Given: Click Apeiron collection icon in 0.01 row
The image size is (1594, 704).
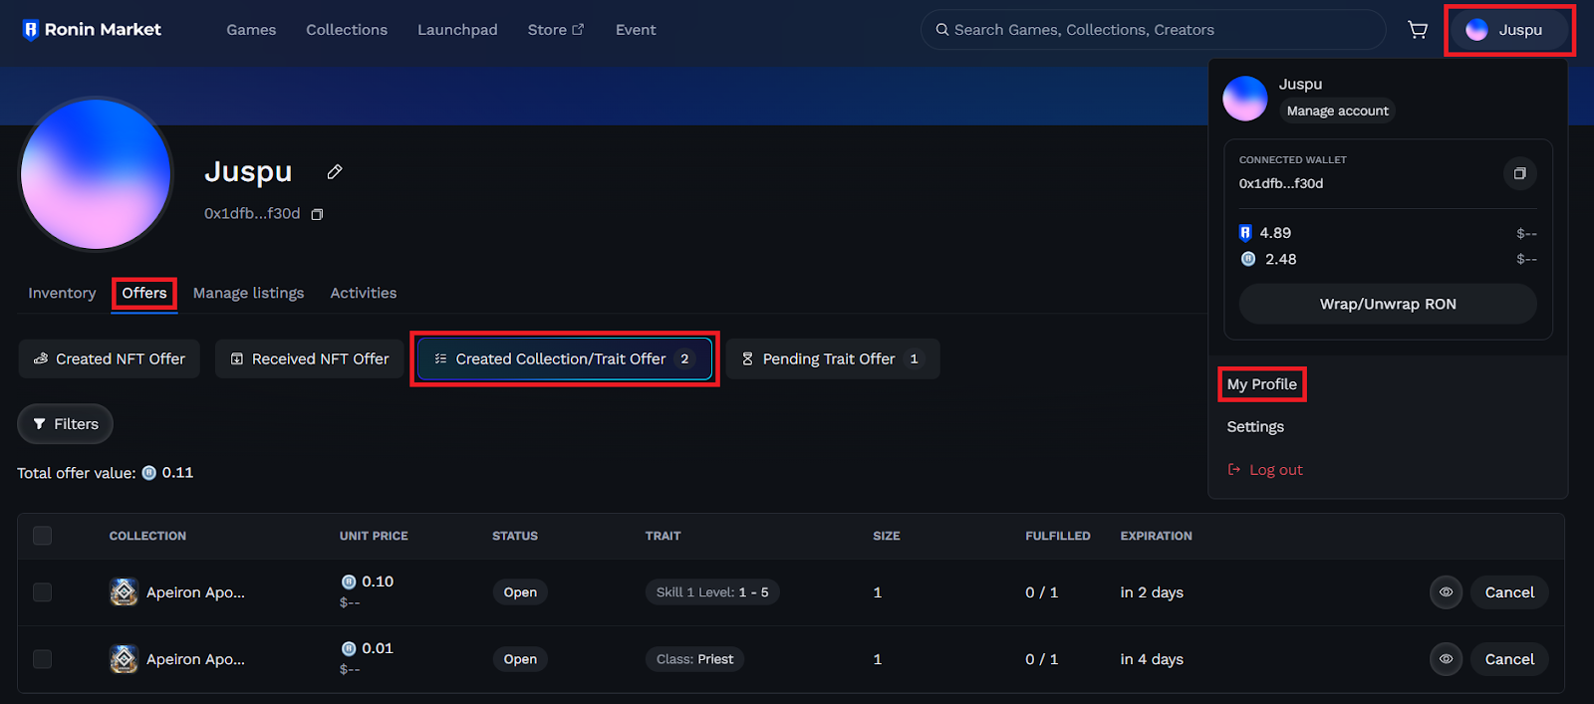Looking at the screenshot, I should (x=124, y=659).
